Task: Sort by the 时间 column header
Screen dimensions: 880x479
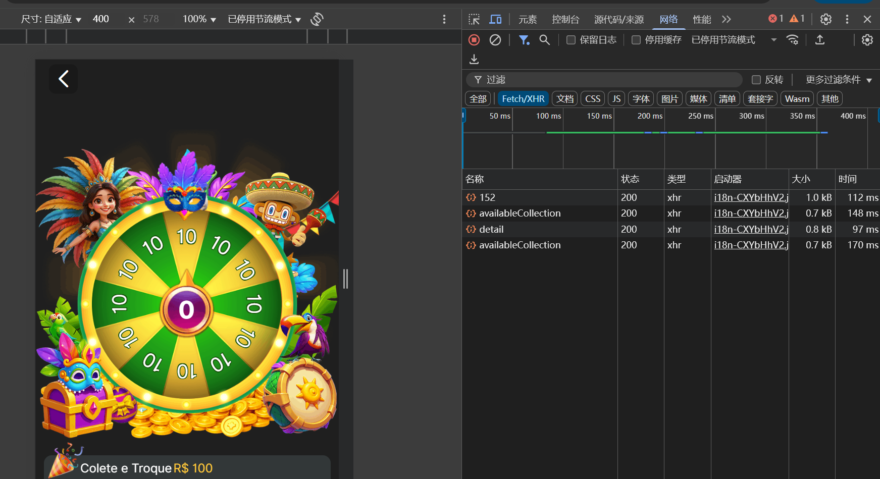Action: (857, 179)
